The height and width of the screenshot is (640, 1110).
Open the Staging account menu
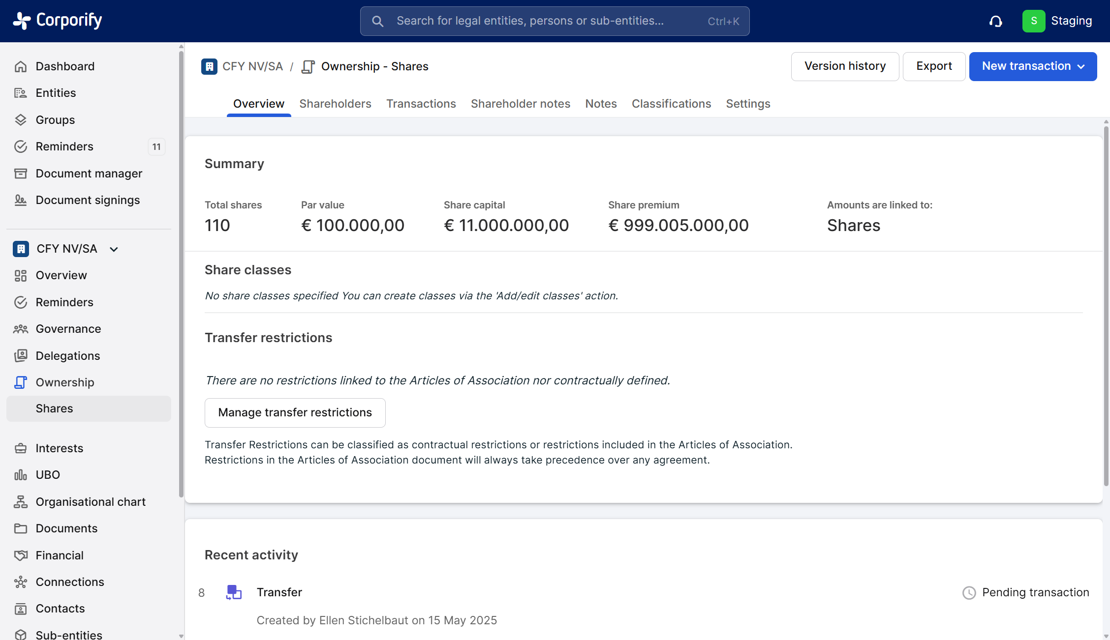[1057, 21]
